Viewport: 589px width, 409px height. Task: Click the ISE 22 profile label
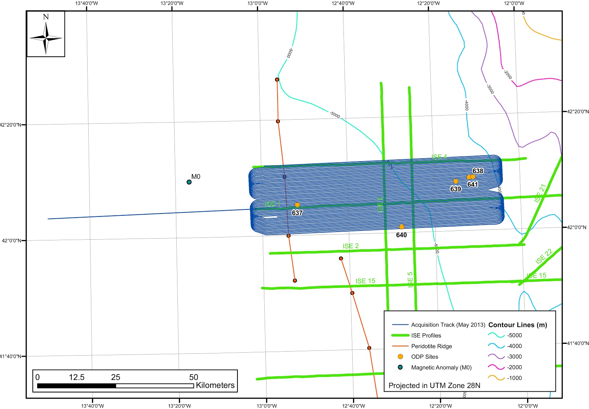[544, 257]
